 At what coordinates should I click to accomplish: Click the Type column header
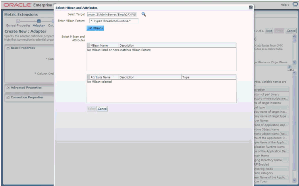click(209, 77)
